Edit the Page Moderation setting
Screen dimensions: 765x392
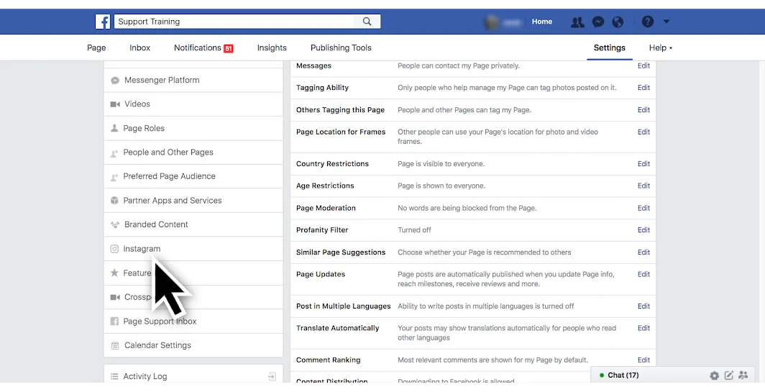(643, 208)
